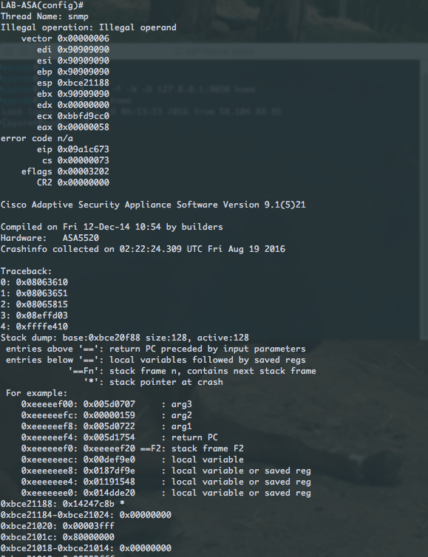This screenshot has height=557, width=428.
Task: Click the 0xbce2101c: 0x80000000 line
Action: click(x=57, y=537)
